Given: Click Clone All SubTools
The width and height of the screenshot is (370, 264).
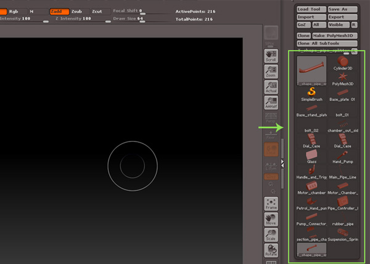Looking at the screenshot, I should point(318,44).
